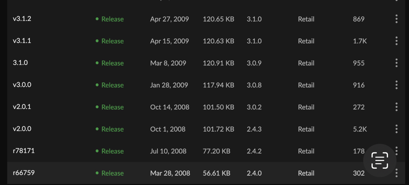
Task: Open the v3.0.0 file details
Action: click(22, 85)
